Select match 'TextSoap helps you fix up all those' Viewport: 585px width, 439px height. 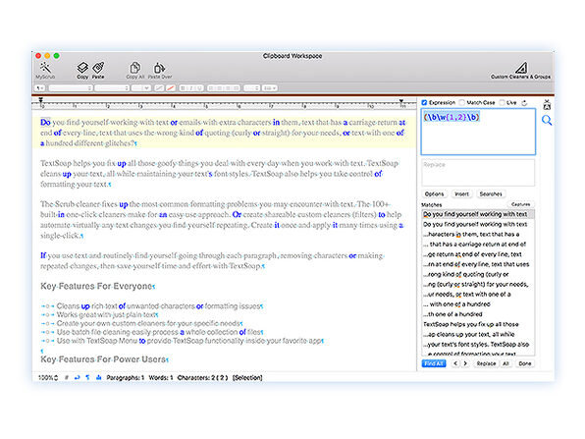pyautogui.click(x=478, y=324)
